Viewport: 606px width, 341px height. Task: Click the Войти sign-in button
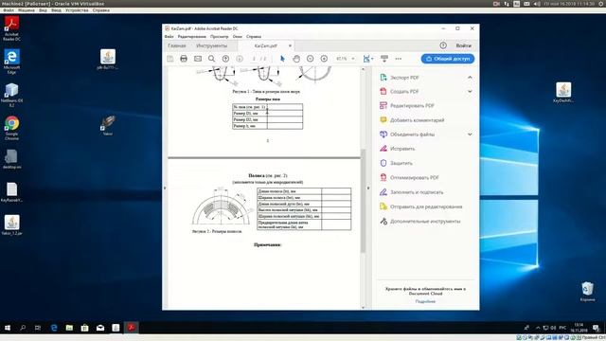(463, 45)
